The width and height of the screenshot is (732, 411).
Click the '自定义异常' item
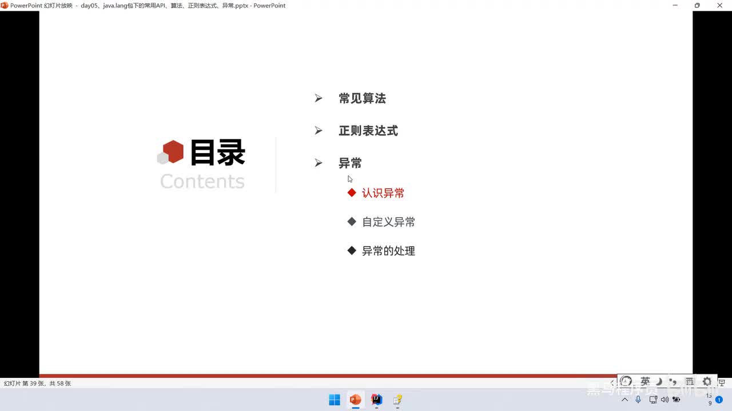388,222
